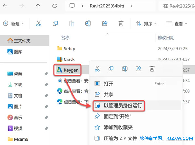This screenshot has height=145, width=195.
Task: Click the Delete icon in the context menu
Action: coord(152,69)
